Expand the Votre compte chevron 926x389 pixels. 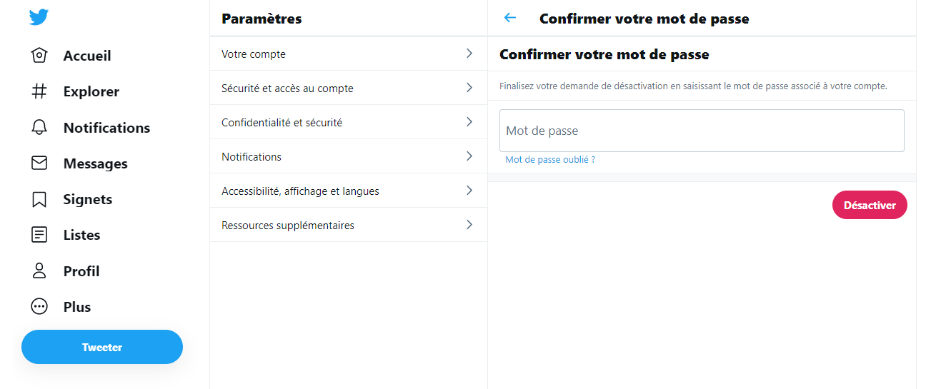[x=469, y=54]
